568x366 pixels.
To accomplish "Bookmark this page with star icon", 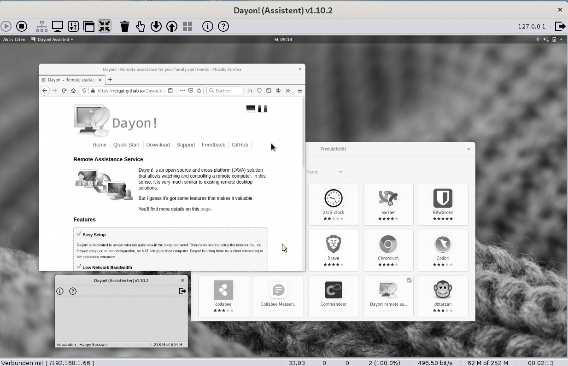I will pyautogui.click(x=199, y=91).
